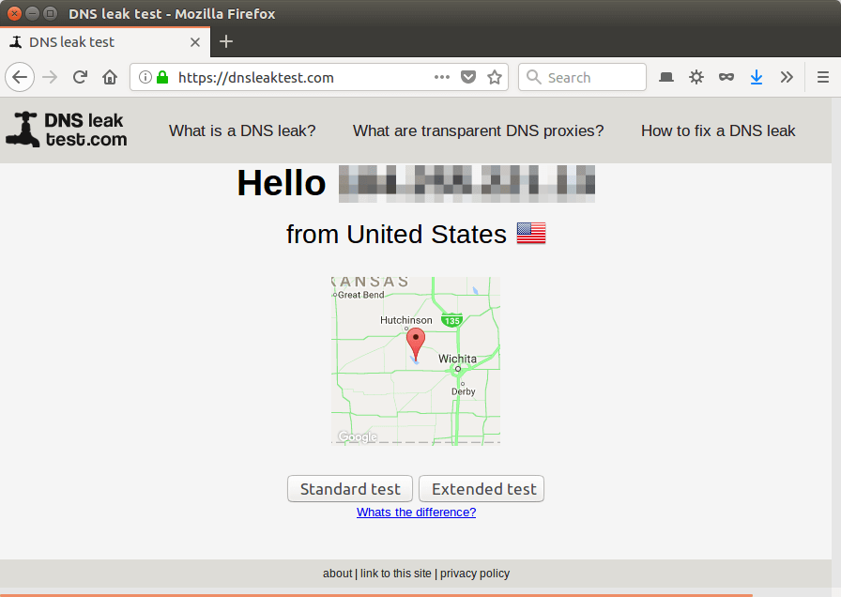841x597 pixels.
Task: Open the downloads arrow panel
Action: [x=756, y=77]
